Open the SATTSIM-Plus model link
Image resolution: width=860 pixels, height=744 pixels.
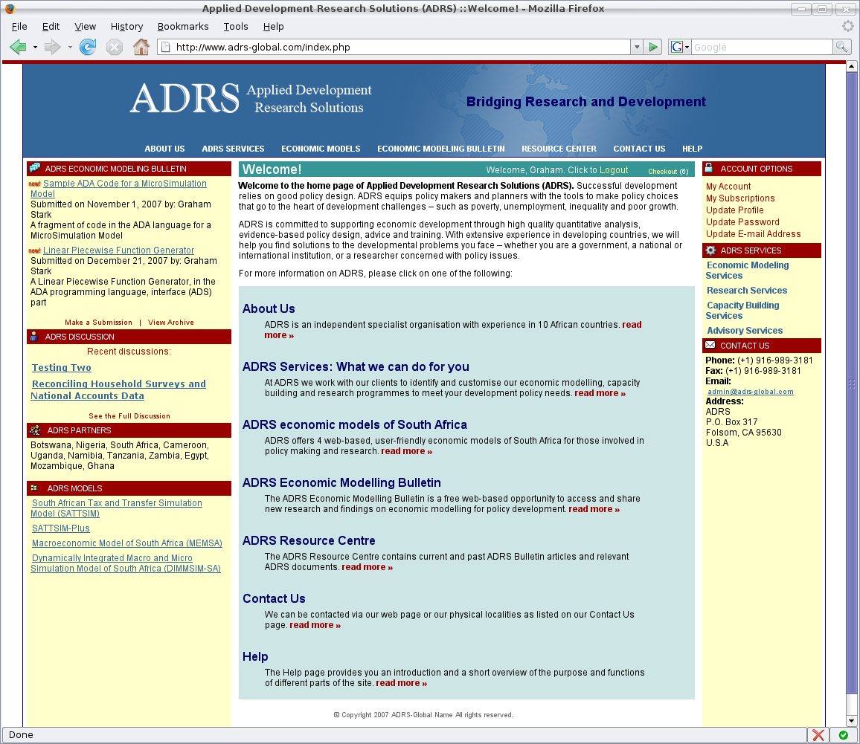61,528
